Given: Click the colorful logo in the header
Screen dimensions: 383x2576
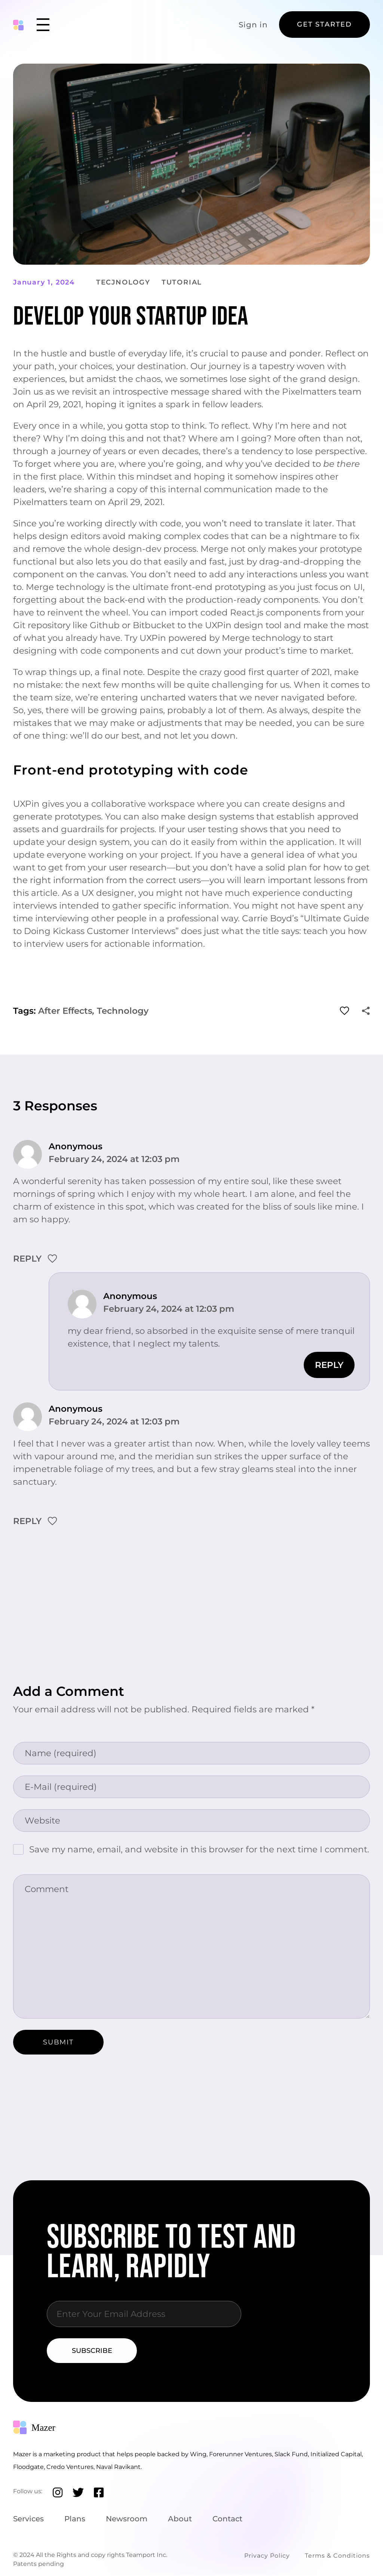Looking at the screenshot, I should [x=18, y=25].
